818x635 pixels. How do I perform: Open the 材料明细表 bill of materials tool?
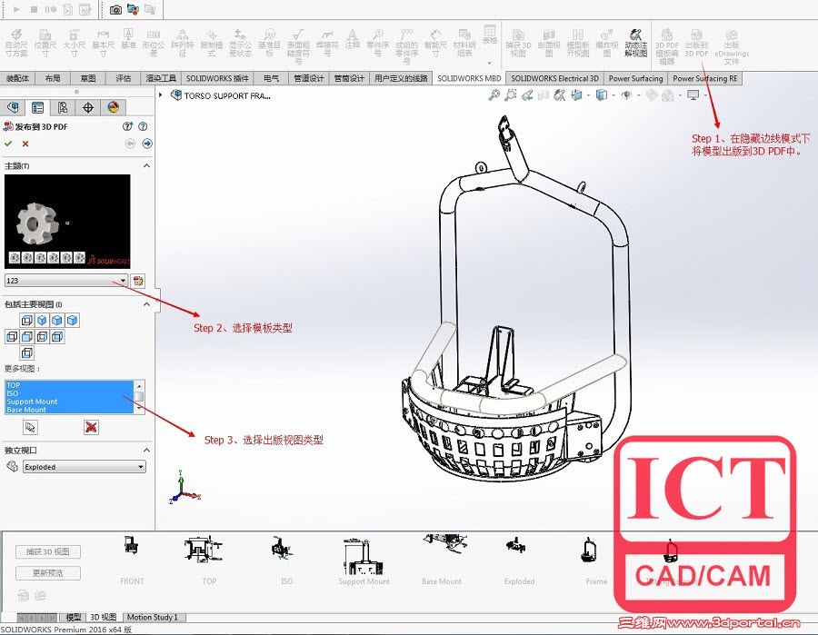(464, 44)
